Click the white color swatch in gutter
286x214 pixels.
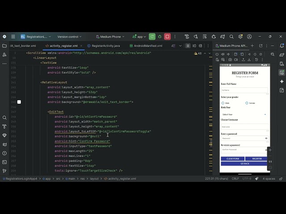[x=19, y=102]
